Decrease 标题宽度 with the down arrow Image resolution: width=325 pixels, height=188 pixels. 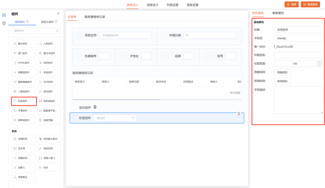click(x=319, y=65)
